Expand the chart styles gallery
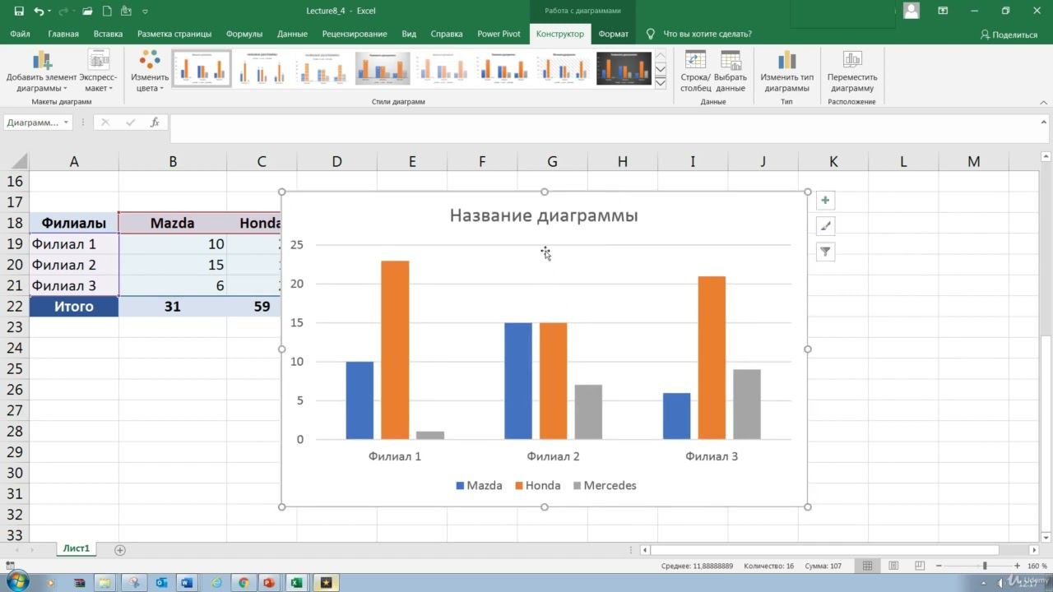 (661, 83)
